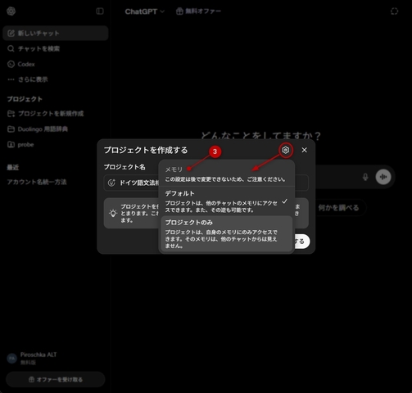
Task: Click the temporary chat dashed circle icon
Action: [x=394, y=11]
